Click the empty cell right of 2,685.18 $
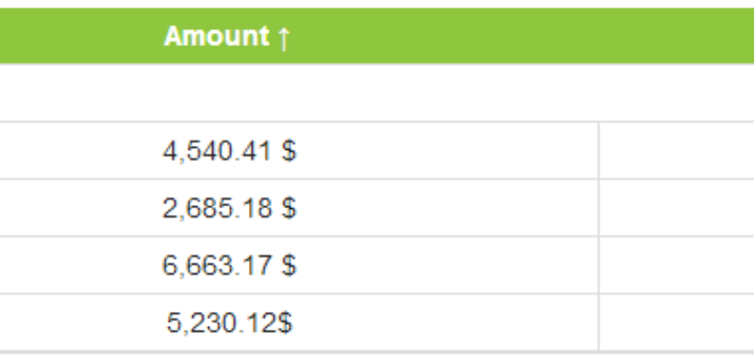 click(x=677, y=208)
